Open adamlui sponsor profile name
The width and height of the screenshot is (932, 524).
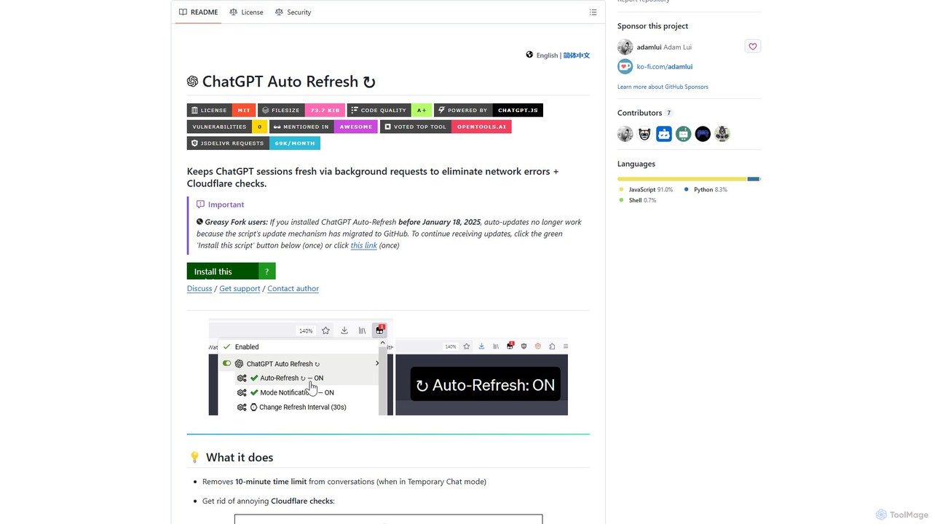pos(664,47)
